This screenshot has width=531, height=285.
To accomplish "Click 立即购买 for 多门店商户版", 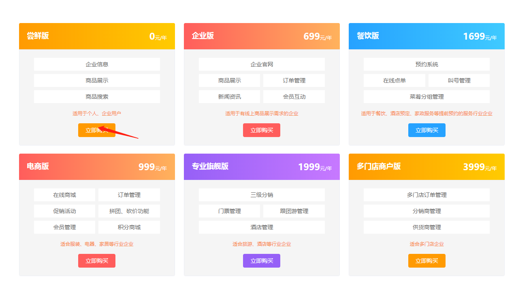I will click(x=427, y=261).
